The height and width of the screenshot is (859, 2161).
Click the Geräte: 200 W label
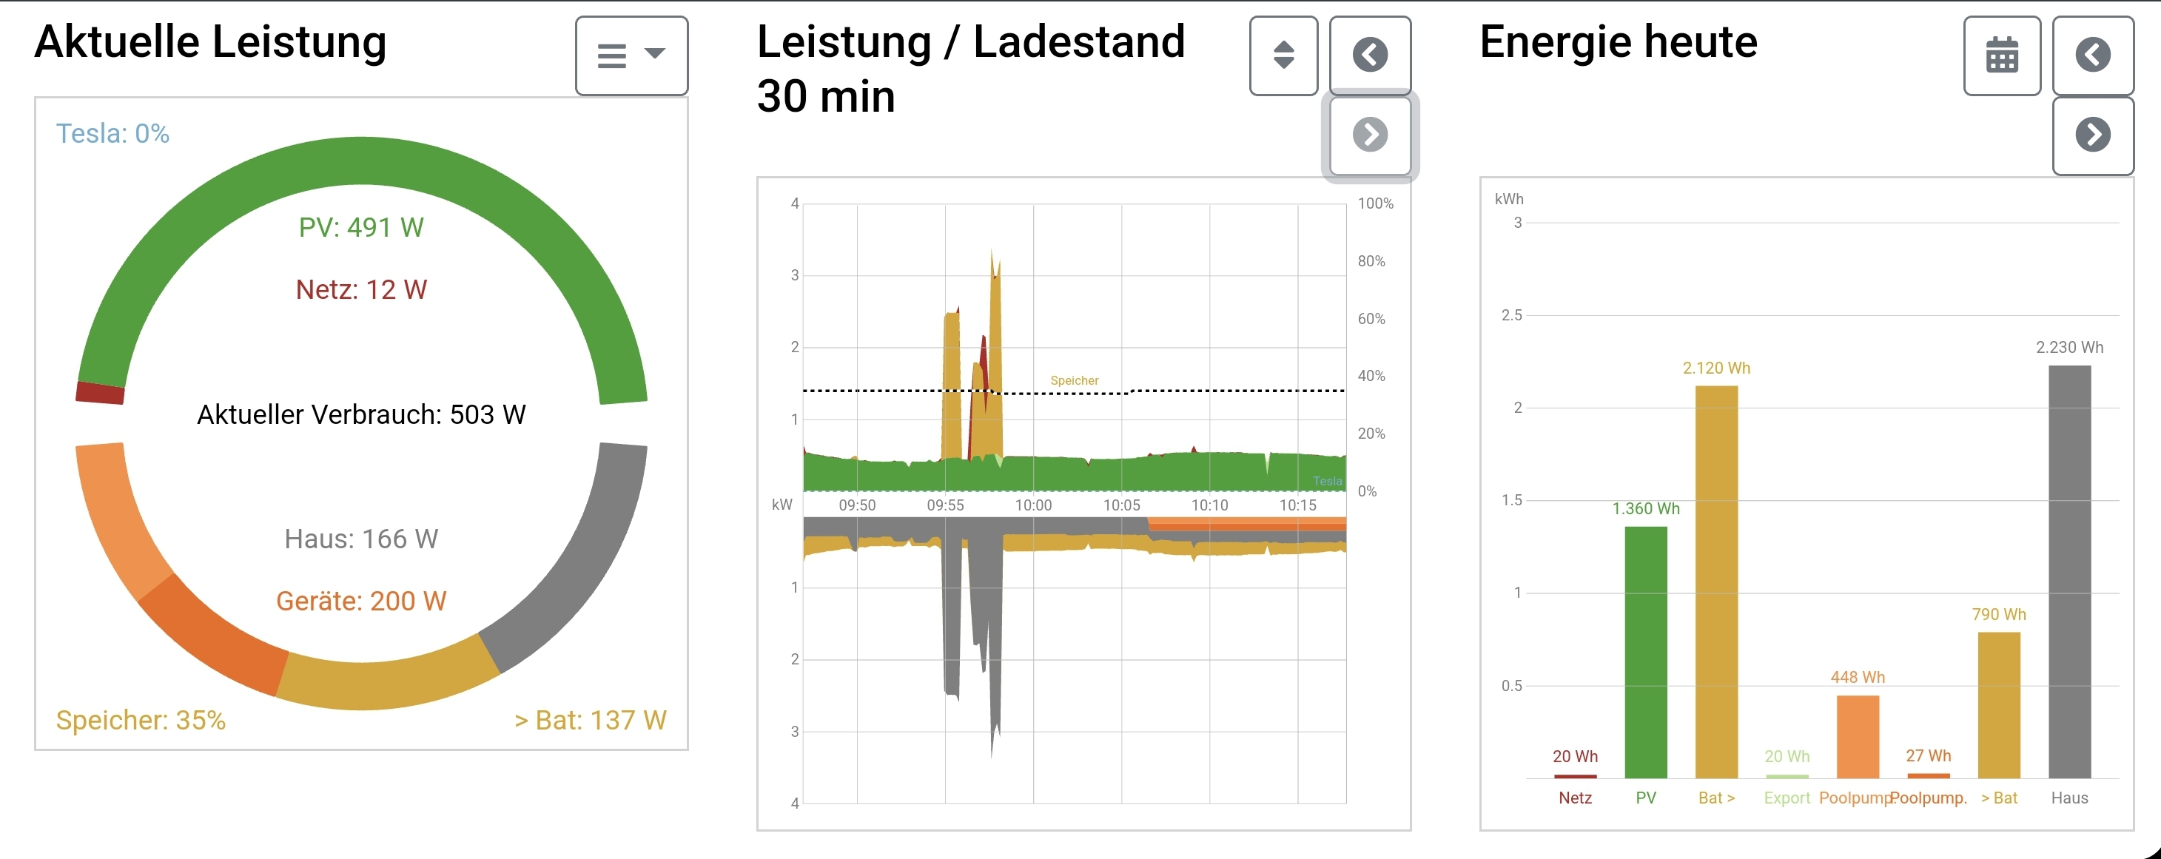(360, 601)
